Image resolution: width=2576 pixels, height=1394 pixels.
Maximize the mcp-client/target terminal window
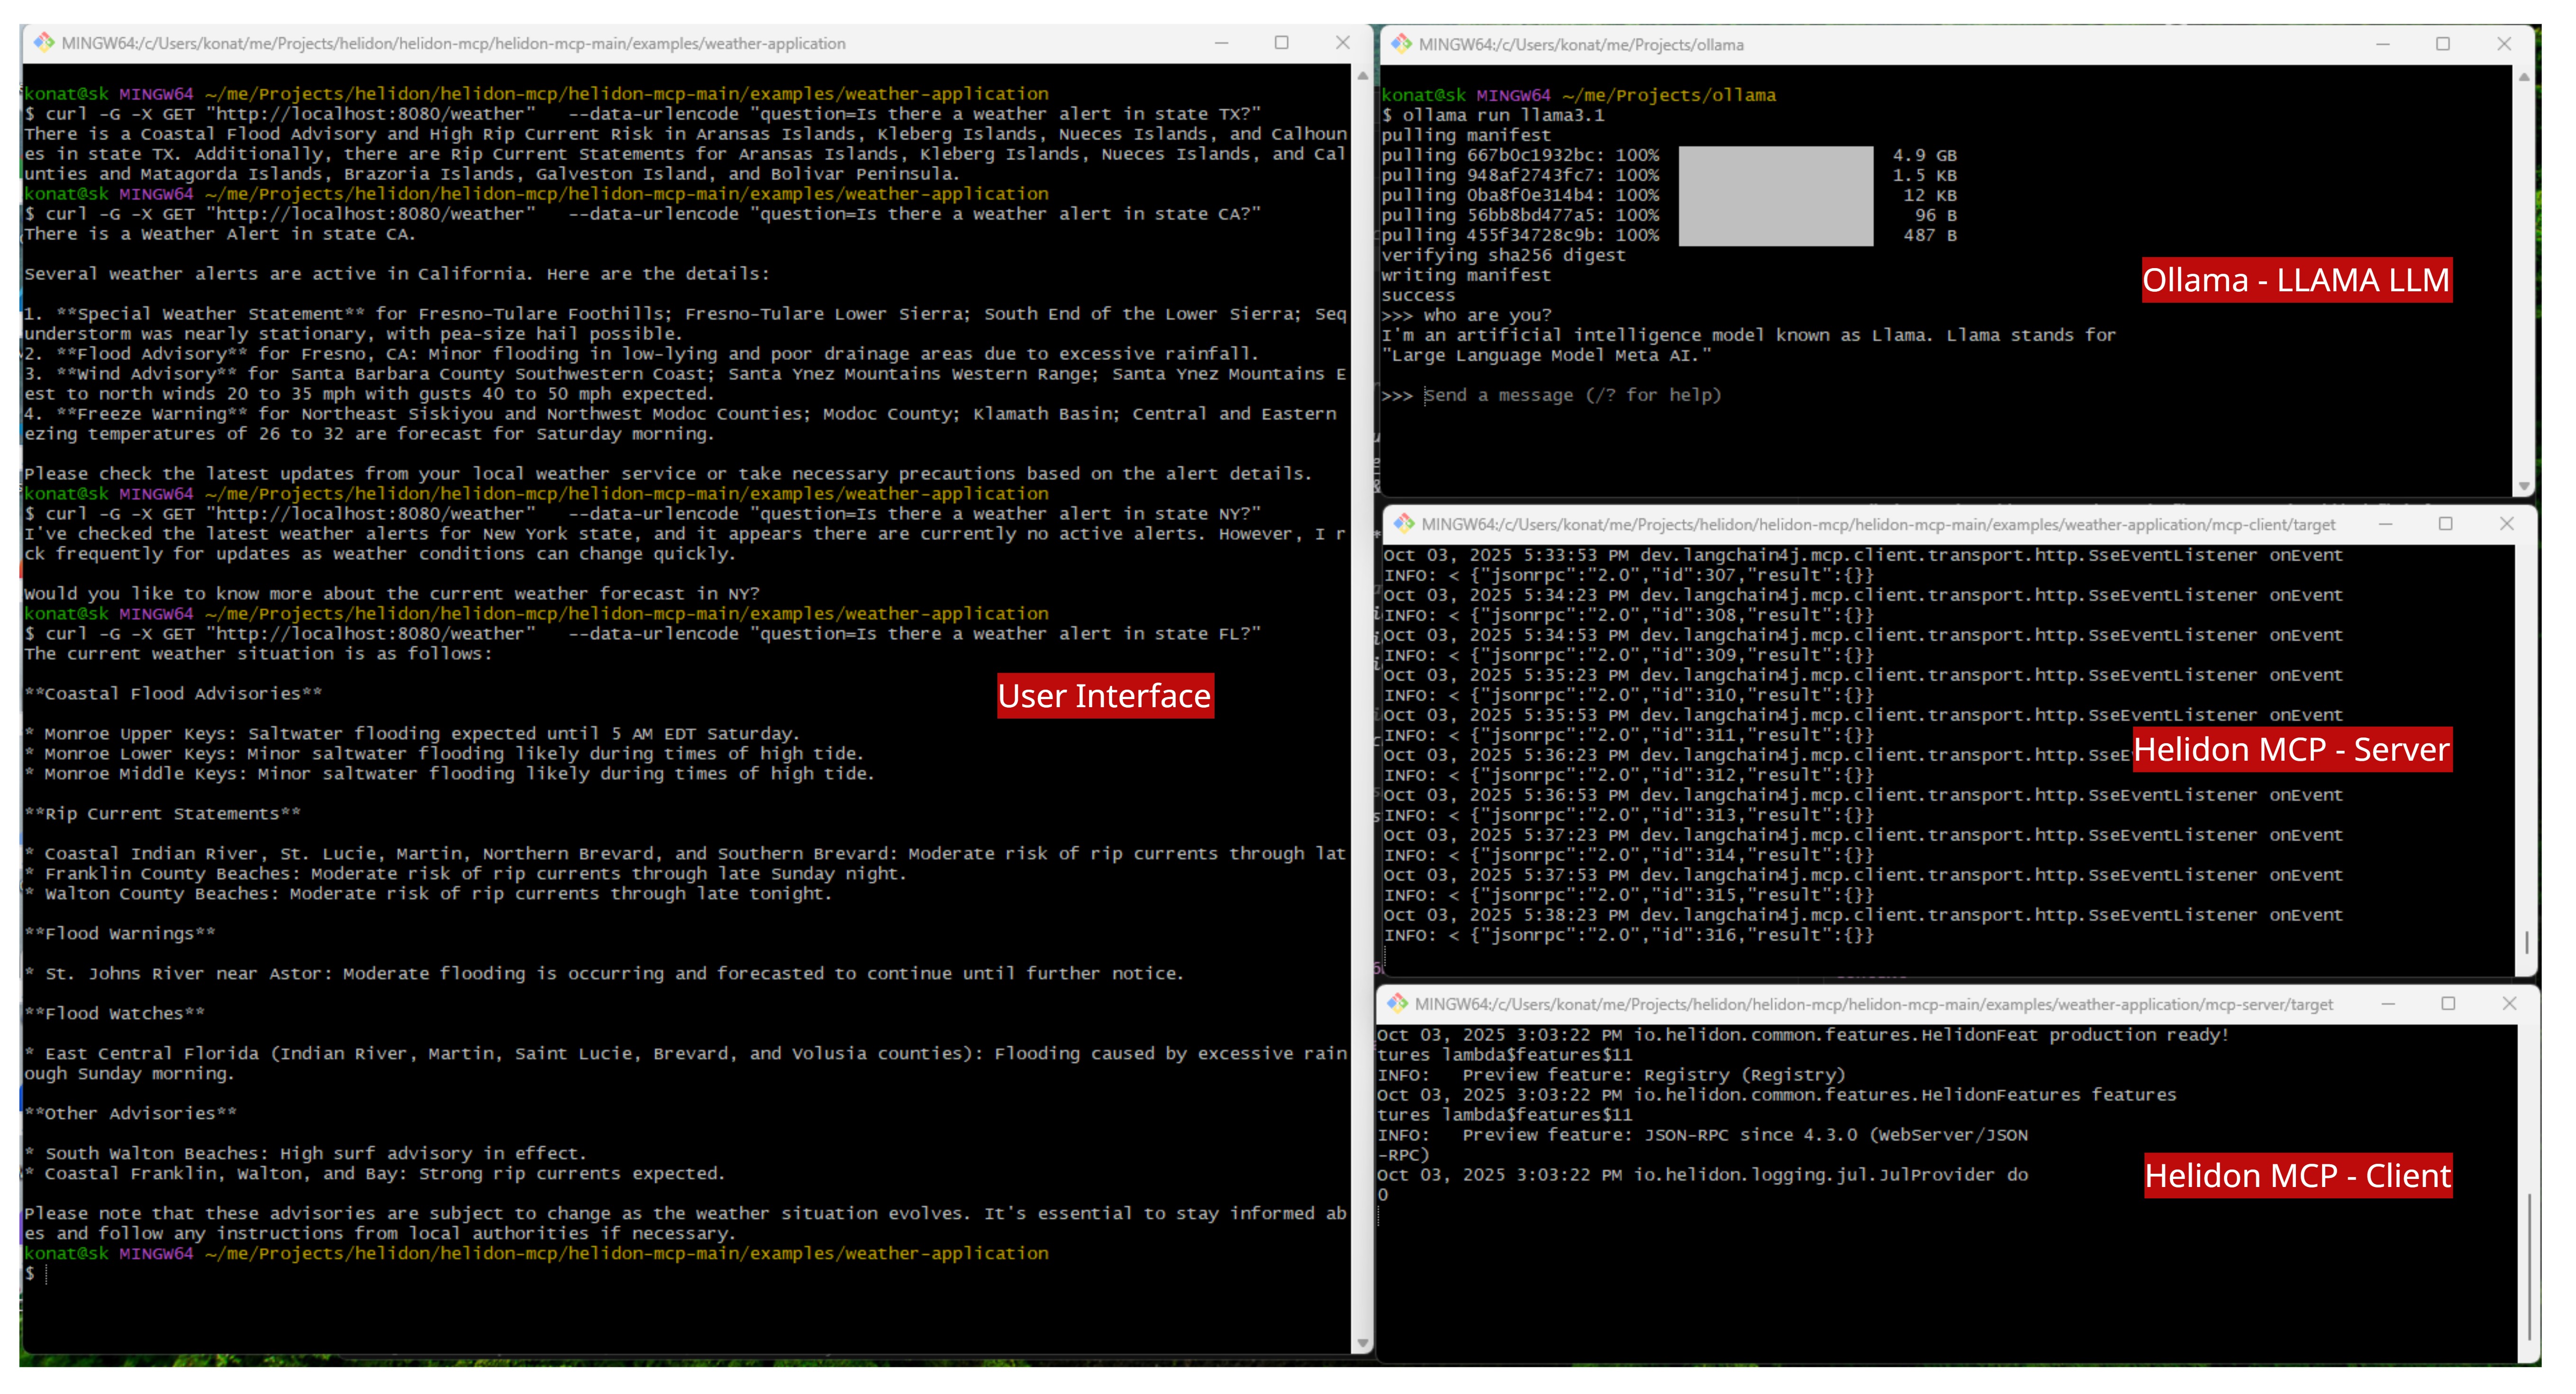pyautogui.click(x=2445, y=523)
